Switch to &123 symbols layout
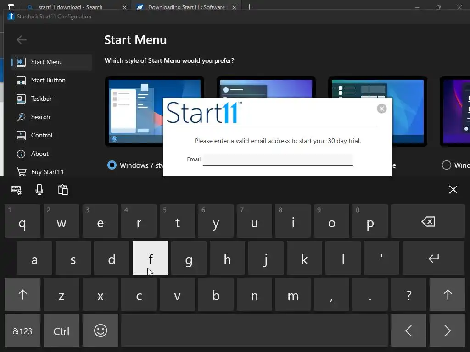 22,330
